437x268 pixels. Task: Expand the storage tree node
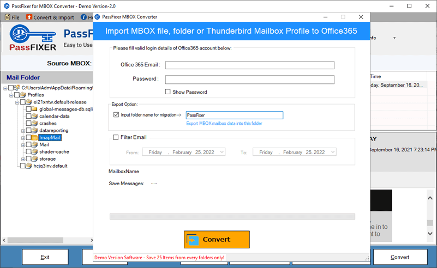(x=23, y=159)
